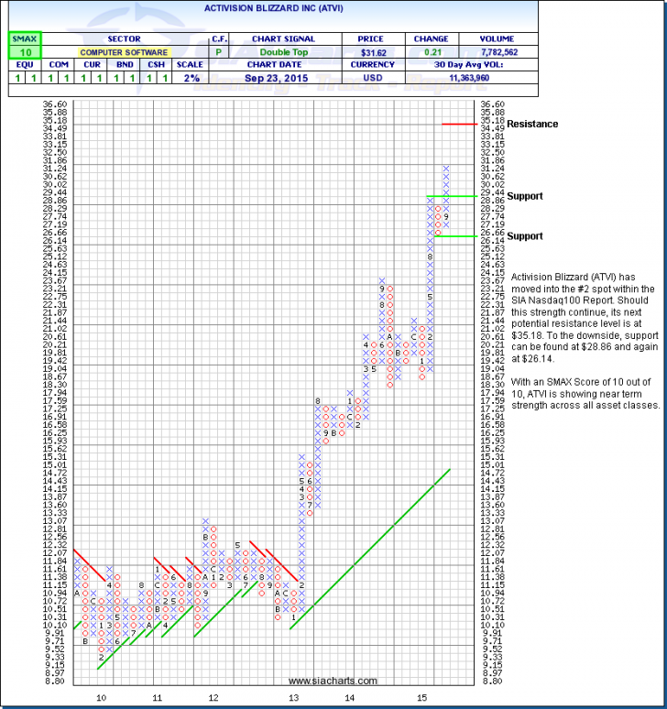Click the lower Support label near 26.14
667x709 pixels.
[525, 236]
